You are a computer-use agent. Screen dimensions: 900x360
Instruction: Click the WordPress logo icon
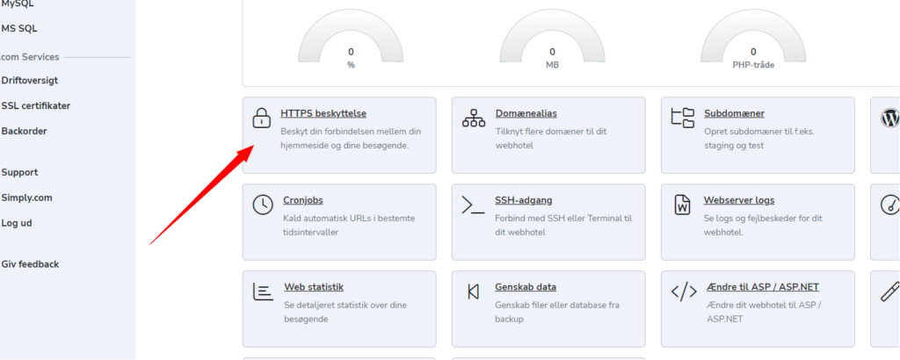click(x=890, y=118)
